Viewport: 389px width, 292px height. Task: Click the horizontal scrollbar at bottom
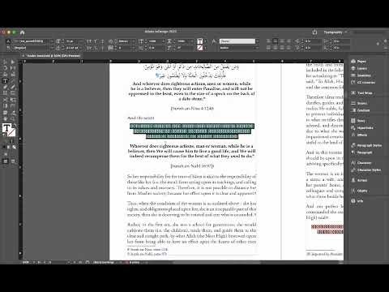(x=216, y=262)
